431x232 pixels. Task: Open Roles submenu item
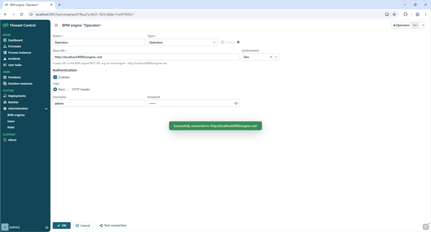11,127
